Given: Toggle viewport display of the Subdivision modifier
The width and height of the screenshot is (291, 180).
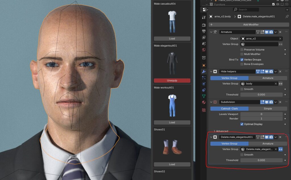Looking at the screenshot, I should tap(267, 102).
